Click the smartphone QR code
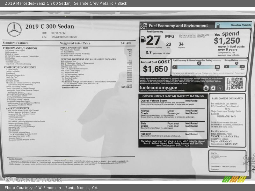The width and height of the screenshot is (255, 191). pos(237,83)
